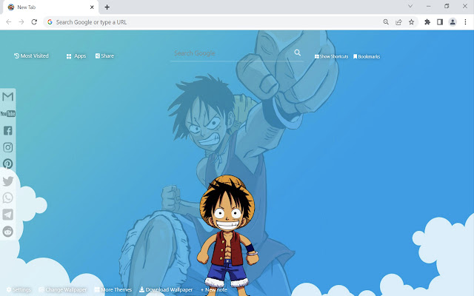
Task: Close the New Tab tab
Action: [x=92, y=7]
